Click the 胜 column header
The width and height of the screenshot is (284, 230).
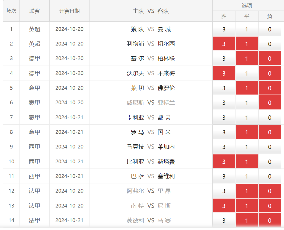224,16
